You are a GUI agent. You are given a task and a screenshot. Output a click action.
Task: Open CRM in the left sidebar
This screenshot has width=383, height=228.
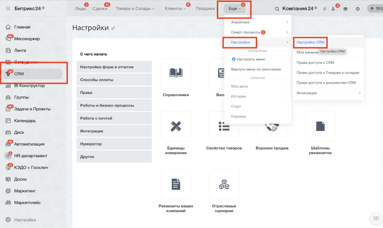click(x=33, y=74)
